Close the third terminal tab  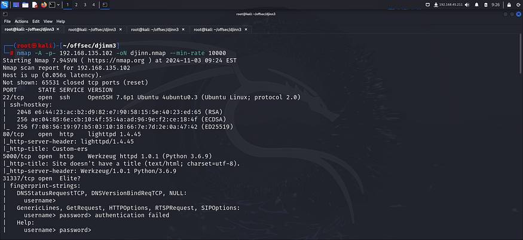(183, 29)
